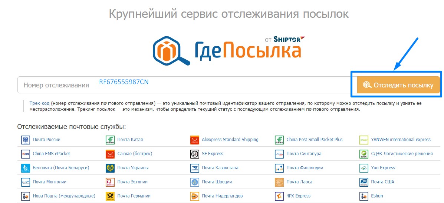Image resolution: width=444 pixels, height=203 pixels.
Task: Open China Post Small Packet Plus link
Action: (x=315, y=140)
